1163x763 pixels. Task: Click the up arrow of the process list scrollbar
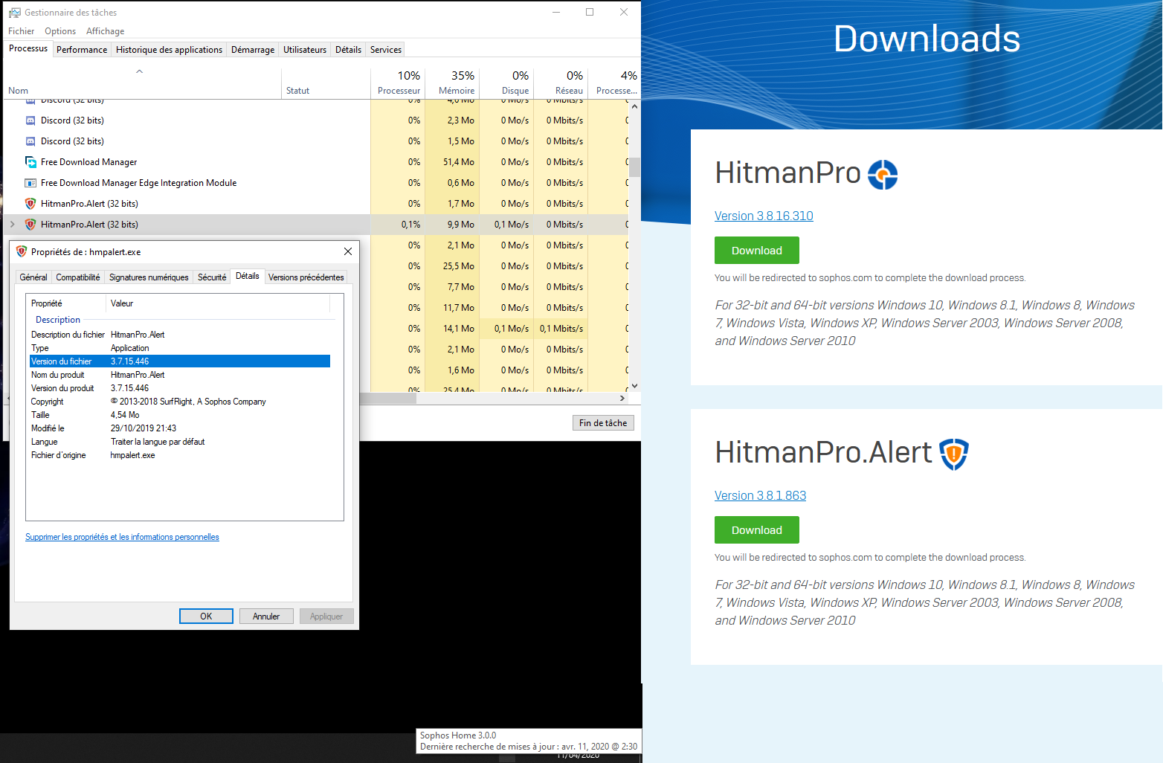pyautogui.click(x=634, y=106)
